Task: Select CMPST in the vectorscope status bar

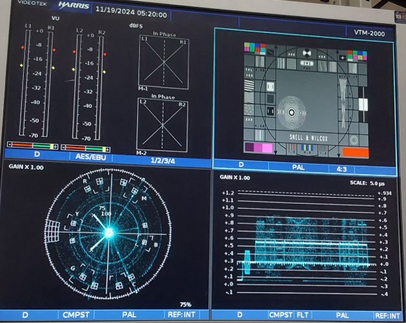Action: pos(76,315)
